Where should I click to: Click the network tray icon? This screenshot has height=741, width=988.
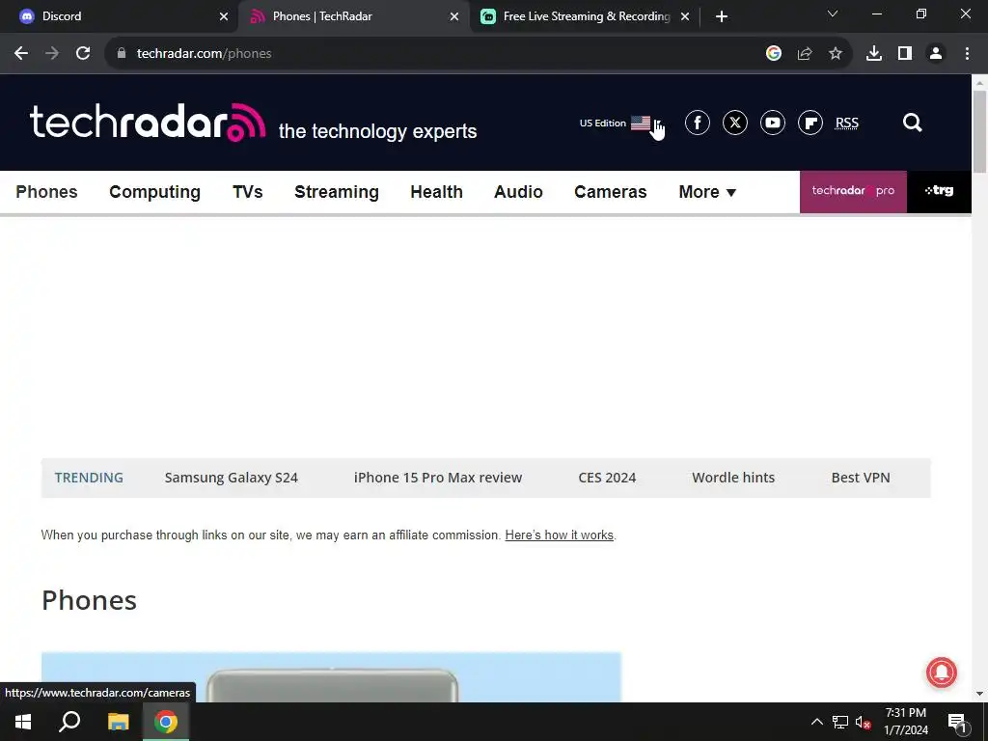pos(840,722)
